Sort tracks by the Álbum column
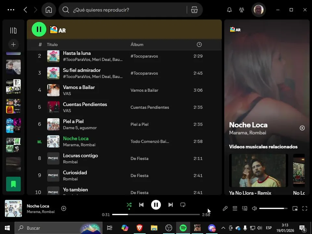The width and height of the screenshot is (312, 234). coord(137,45)
